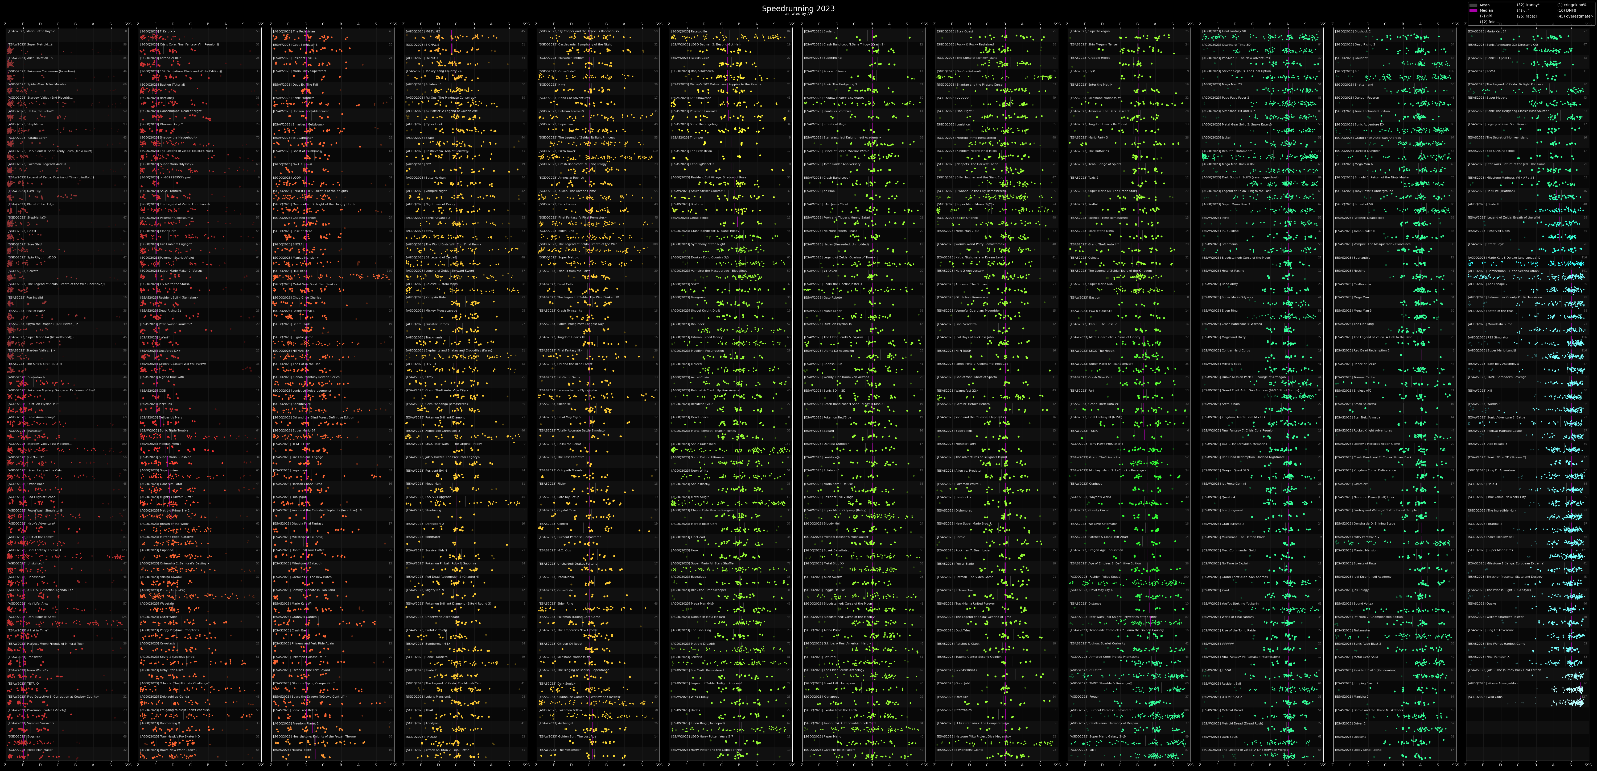Select '[SGDQ2023] Superhot VR' label
This screenshot has width=1597, height=771.
[x=1354, y=204]
